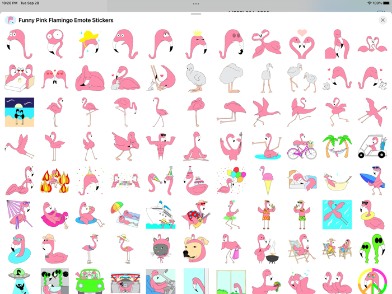Choose the cruise ship flamingo sticker
Screen dimensions: 392x294
161,214
